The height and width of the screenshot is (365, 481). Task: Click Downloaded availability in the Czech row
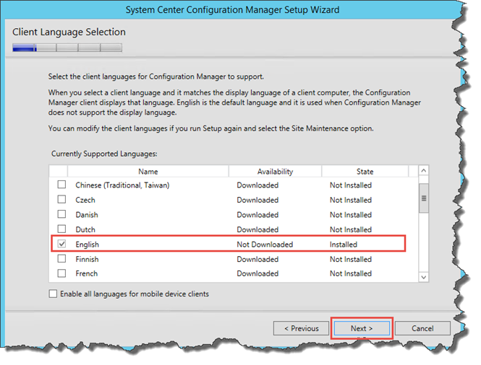[257, 200]
